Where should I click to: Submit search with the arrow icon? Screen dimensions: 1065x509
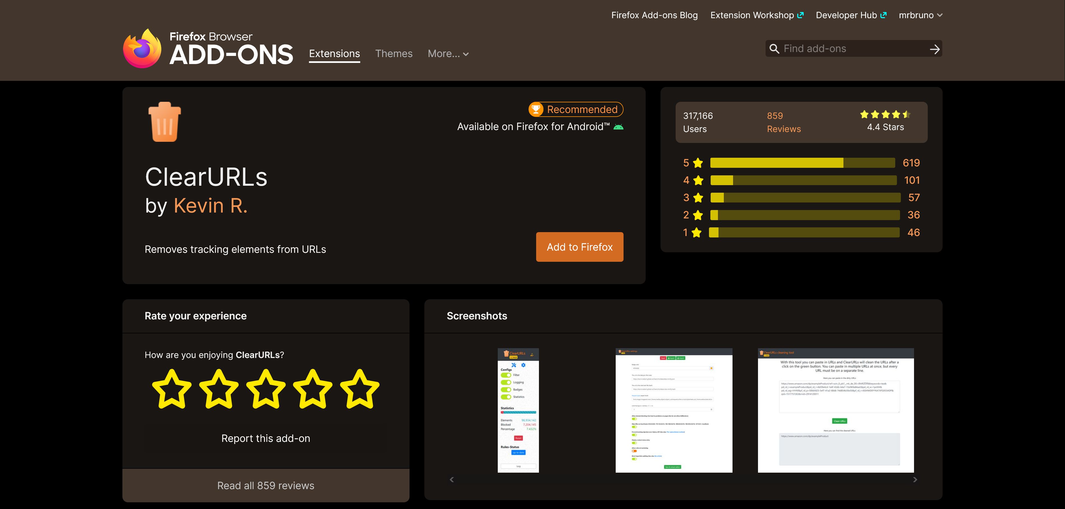click(x=935, y=49)
